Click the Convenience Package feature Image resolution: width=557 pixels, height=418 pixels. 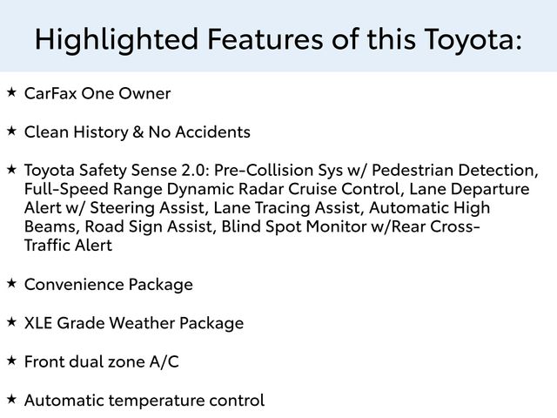point(108,285)
